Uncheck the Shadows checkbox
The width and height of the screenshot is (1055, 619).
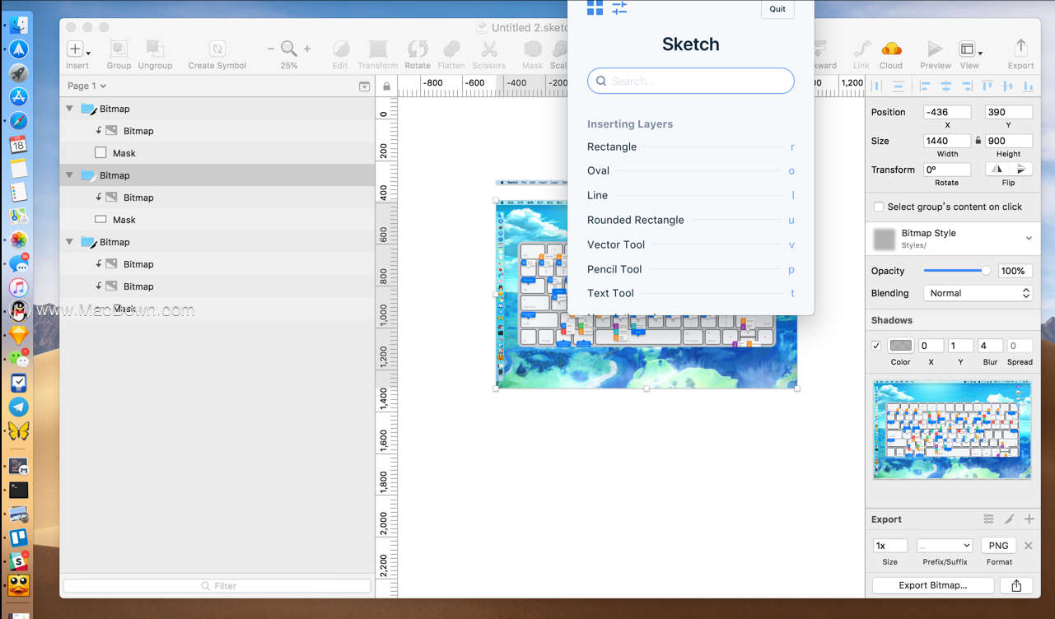coord(876,346)
